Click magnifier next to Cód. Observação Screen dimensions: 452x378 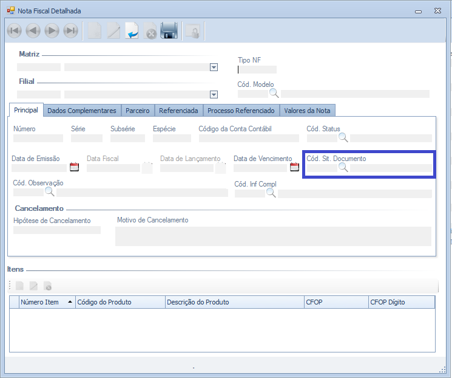50,192
